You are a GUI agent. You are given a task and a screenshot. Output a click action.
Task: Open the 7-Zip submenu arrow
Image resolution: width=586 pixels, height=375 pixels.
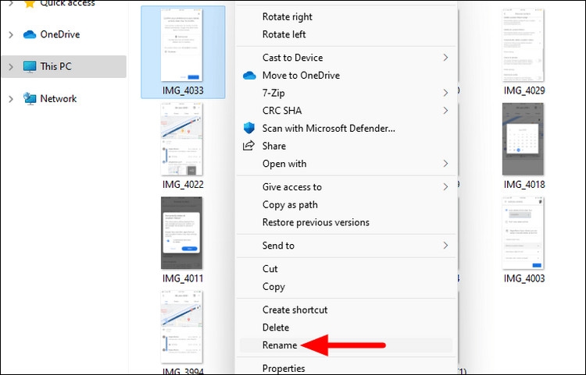tap(445, 93)
